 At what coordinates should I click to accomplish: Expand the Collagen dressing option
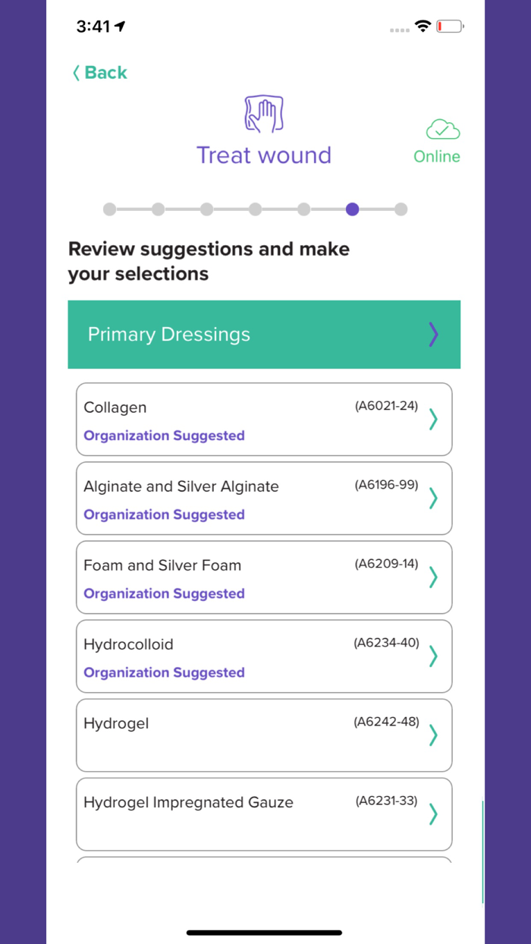264,420
